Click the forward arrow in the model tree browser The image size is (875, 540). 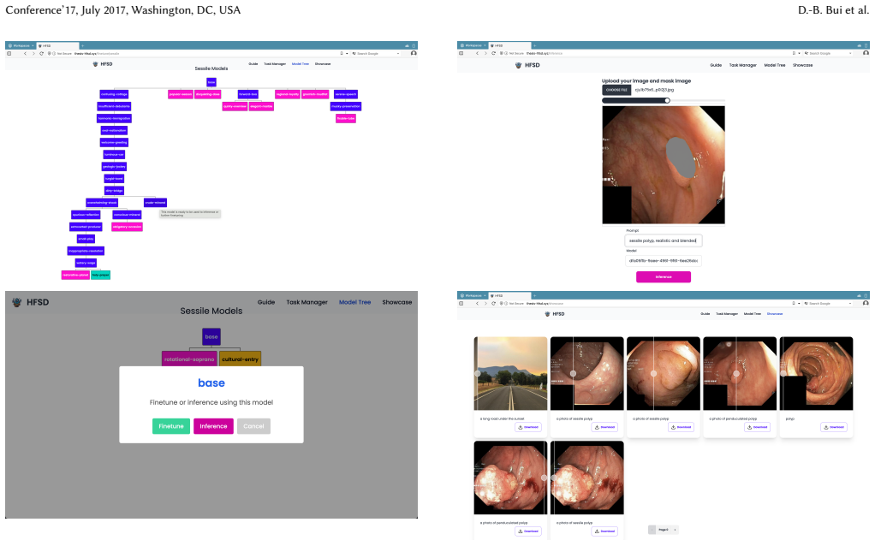point(33,54)
